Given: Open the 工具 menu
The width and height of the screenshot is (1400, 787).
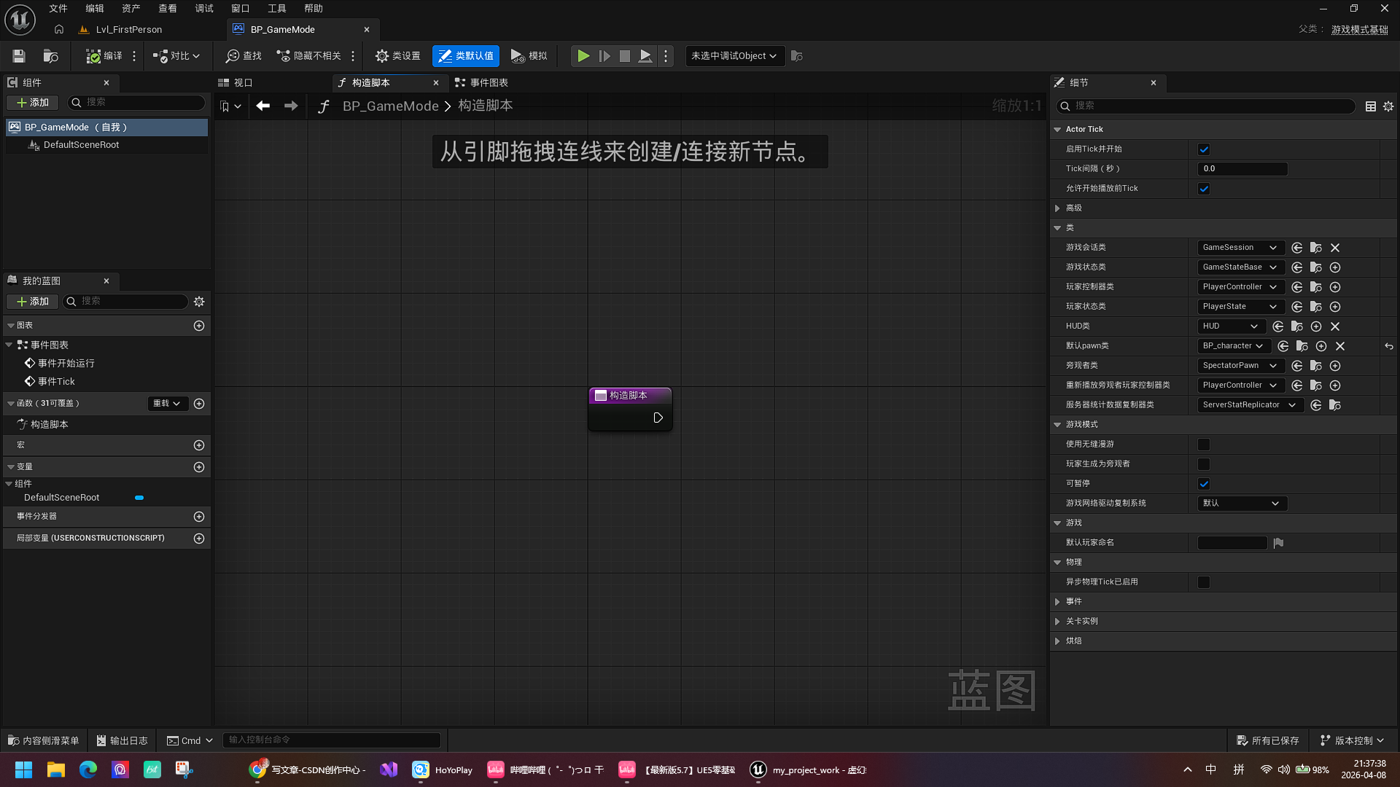Looking at the screenshot, I should pos(276,9).
